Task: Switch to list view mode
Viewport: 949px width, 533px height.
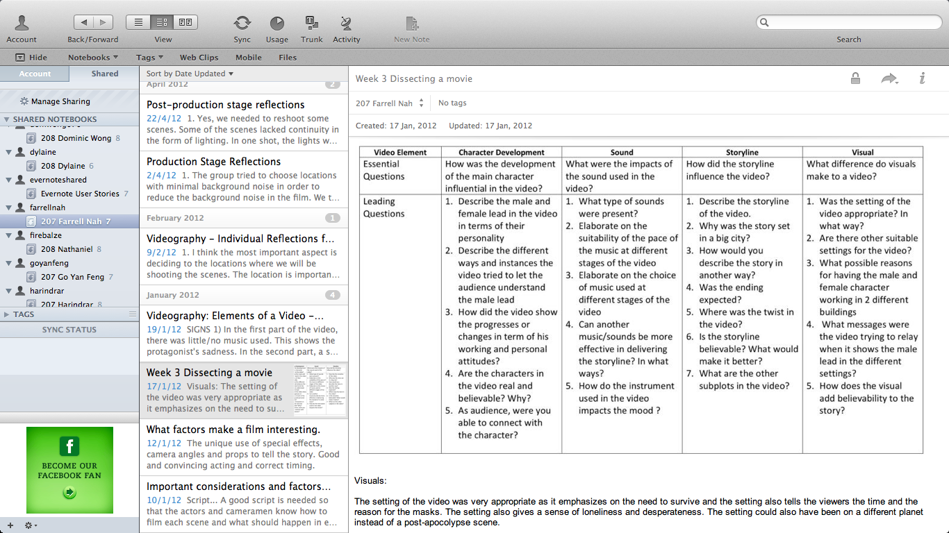Action: (138, 22)
